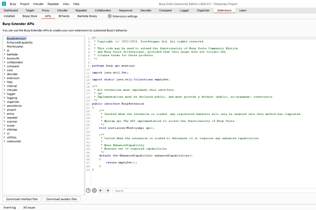Expand the intruder package node

4,90
